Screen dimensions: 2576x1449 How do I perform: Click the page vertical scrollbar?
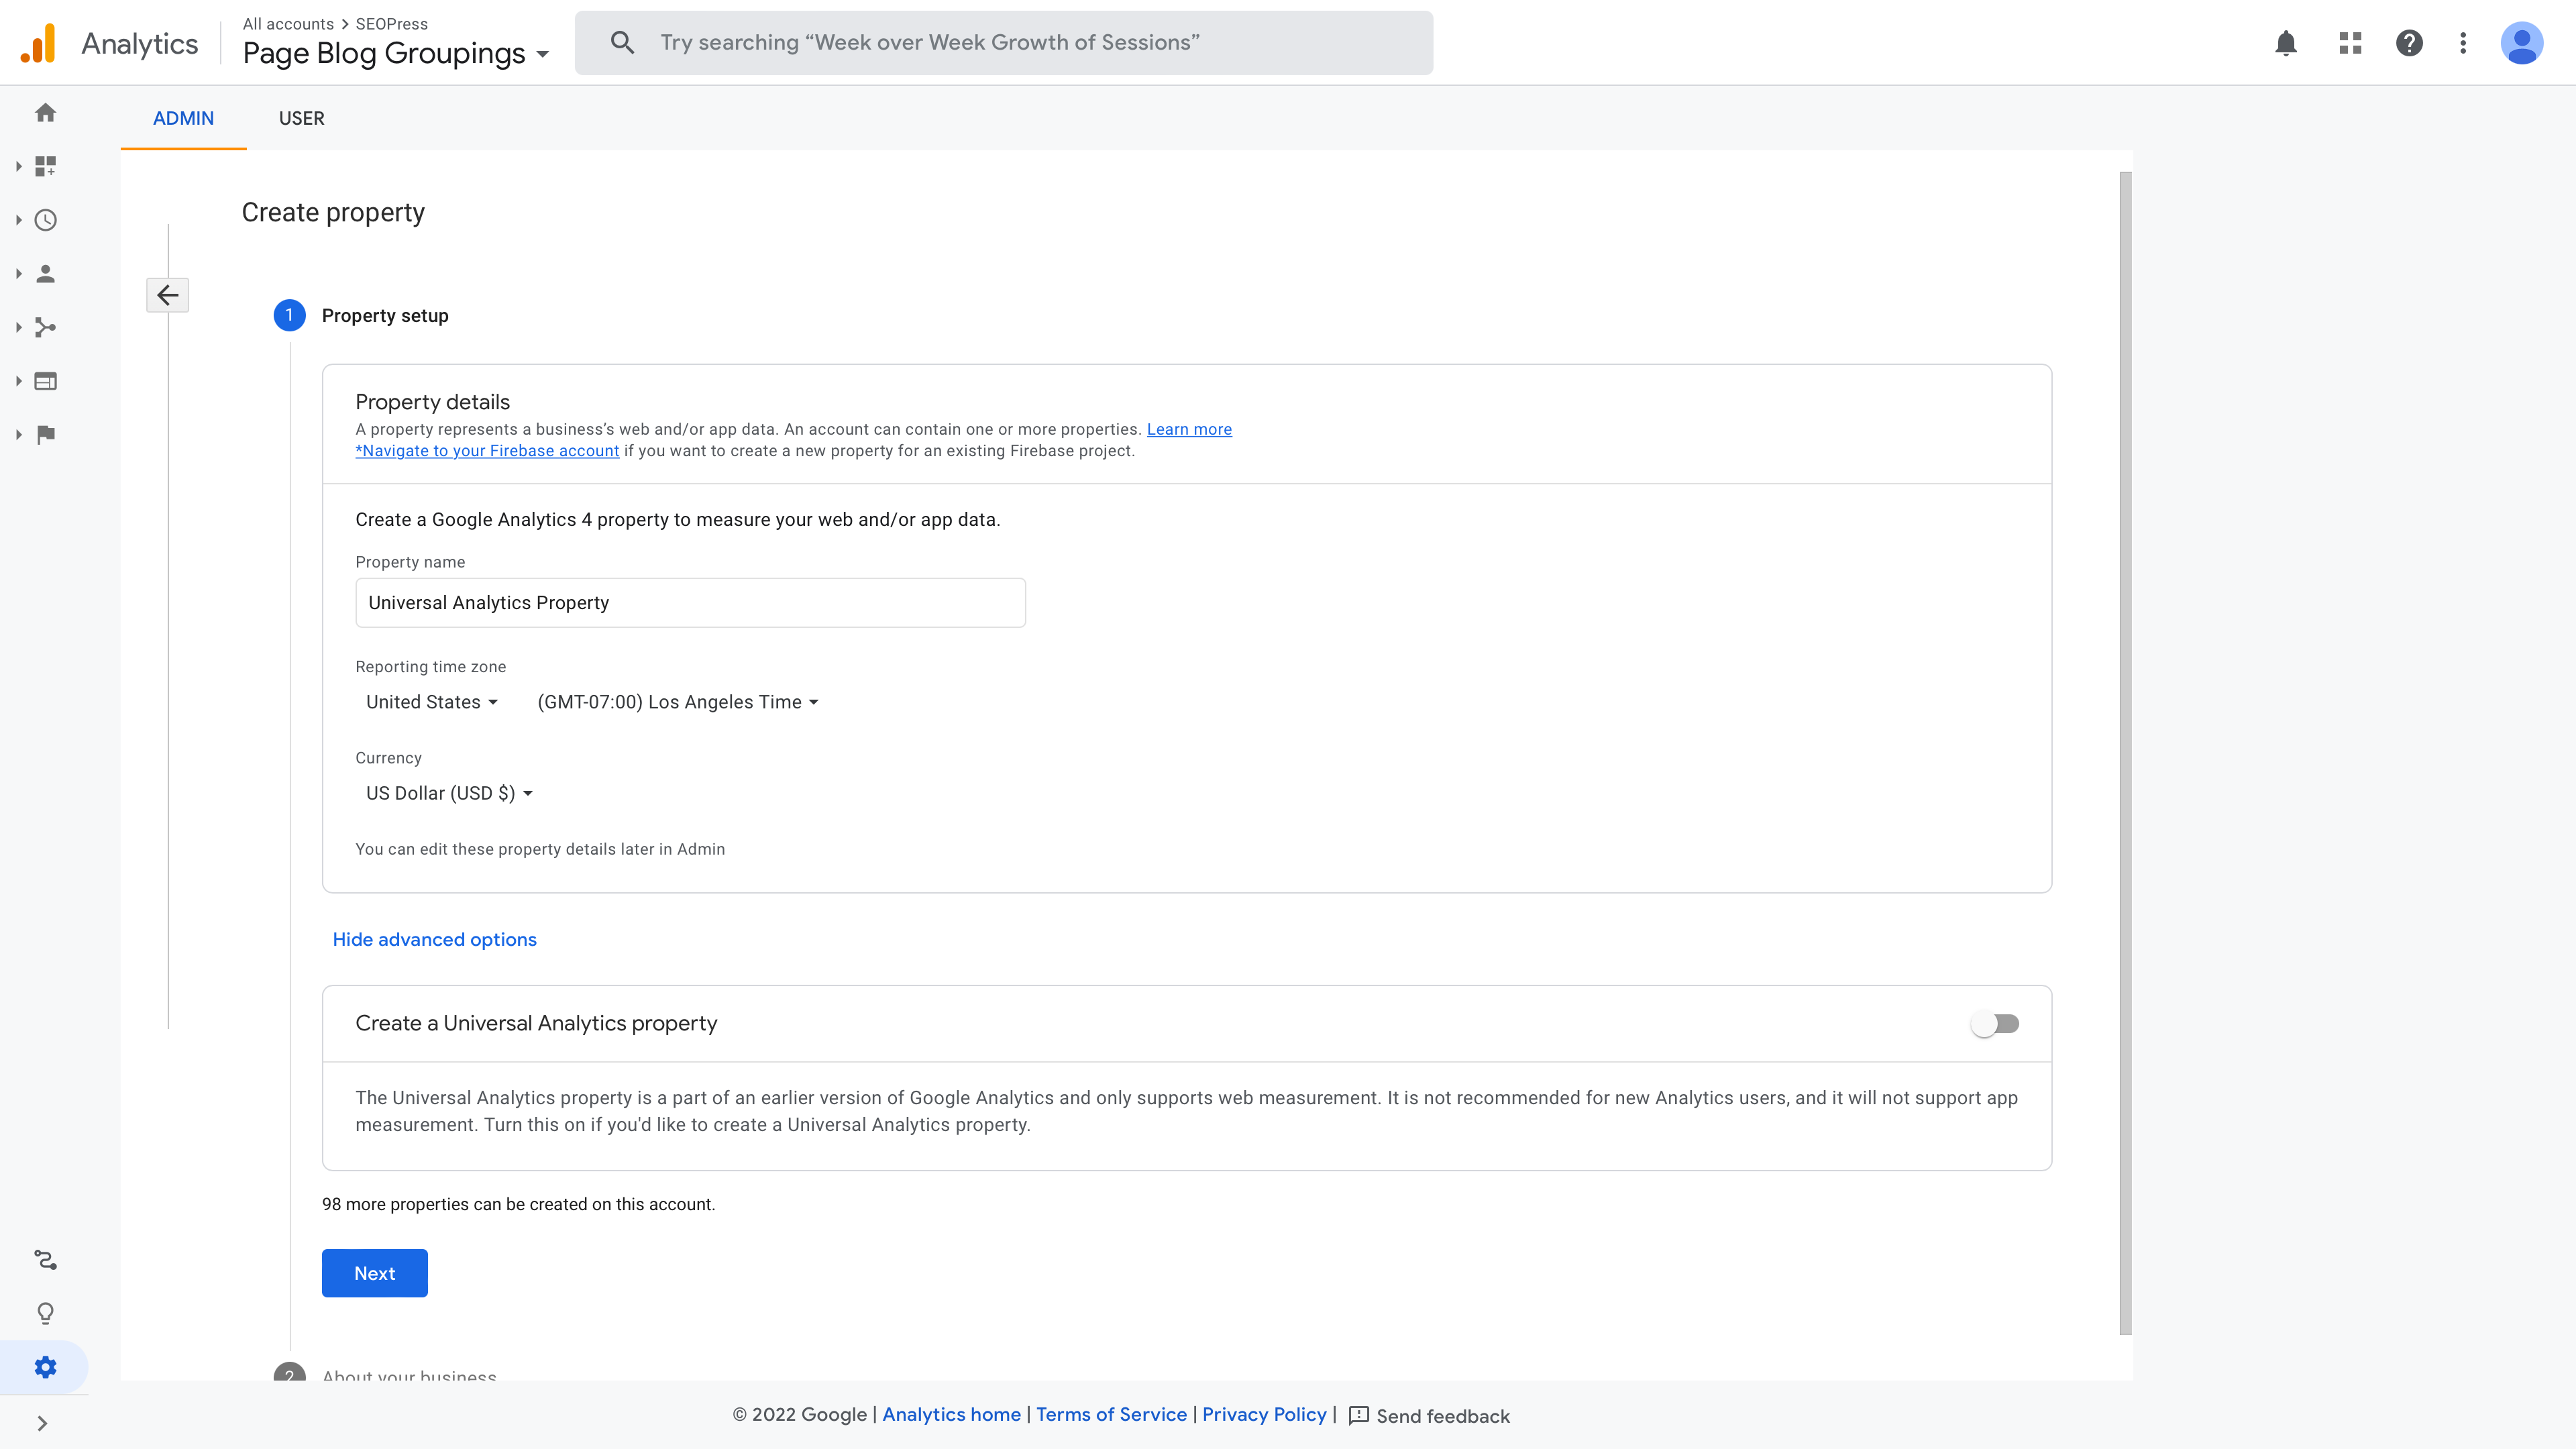(2125, 753)
